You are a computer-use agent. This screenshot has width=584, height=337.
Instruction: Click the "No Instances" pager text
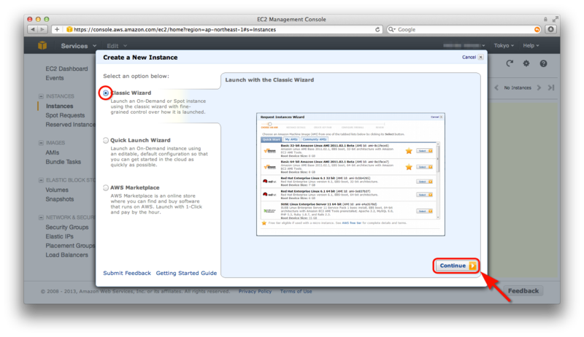[518, 88]
